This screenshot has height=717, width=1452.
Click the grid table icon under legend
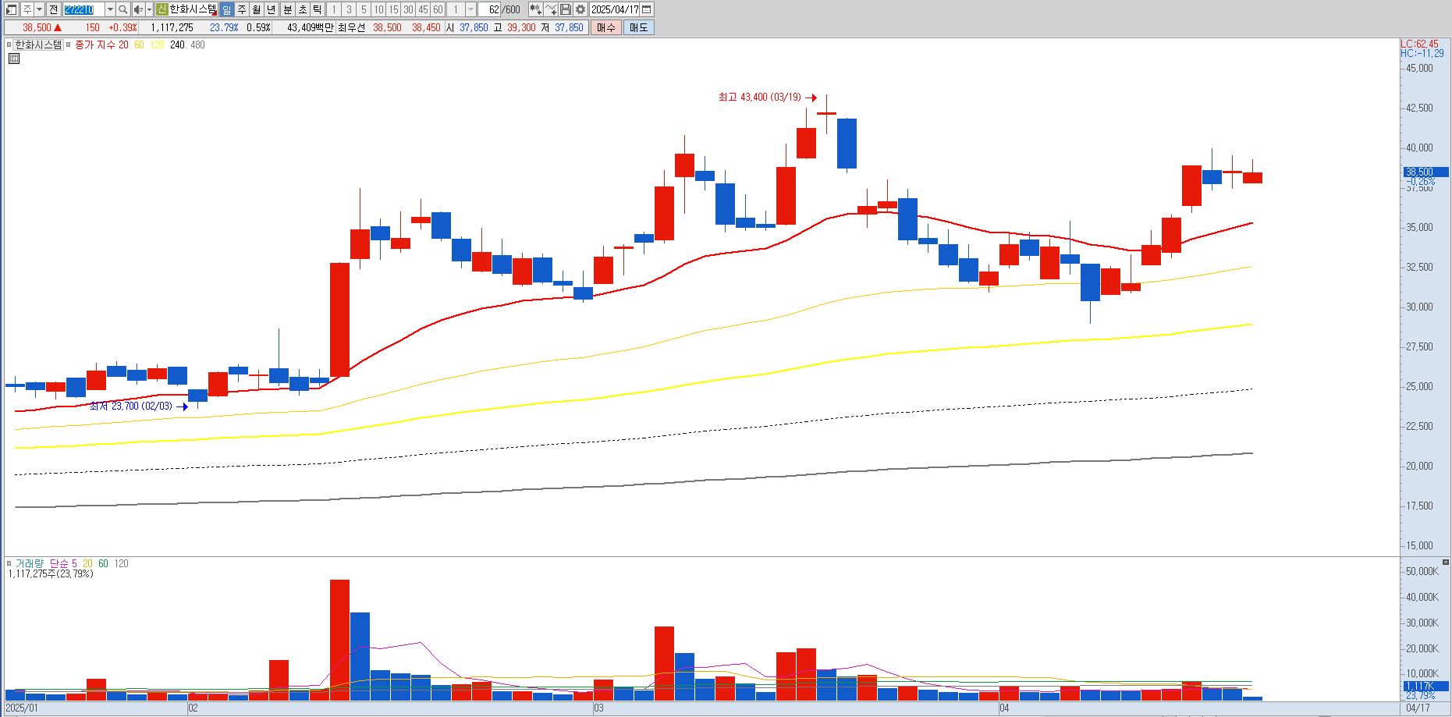[x=14, y=59]
